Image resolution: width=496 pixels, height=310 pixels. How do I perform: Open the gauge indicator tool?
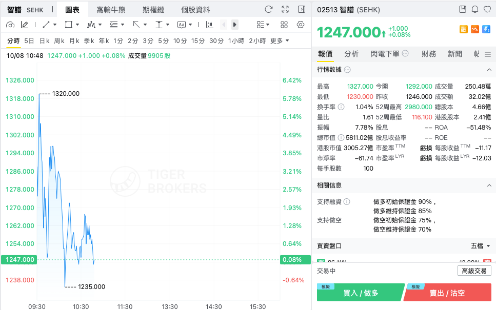(10, 25)
